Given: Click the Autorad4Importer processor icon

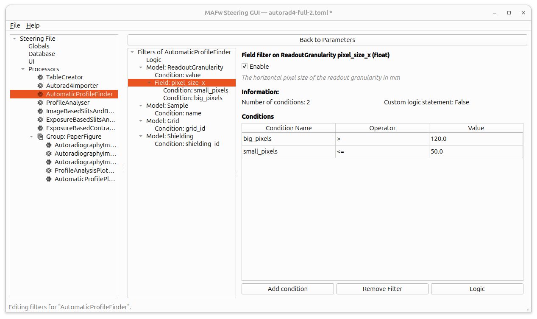Looking at the screenshot, I should [39, 85].
